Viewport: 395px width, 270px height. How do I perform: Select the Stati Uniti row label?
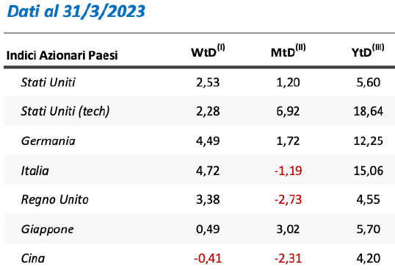[x=48, y=82]
